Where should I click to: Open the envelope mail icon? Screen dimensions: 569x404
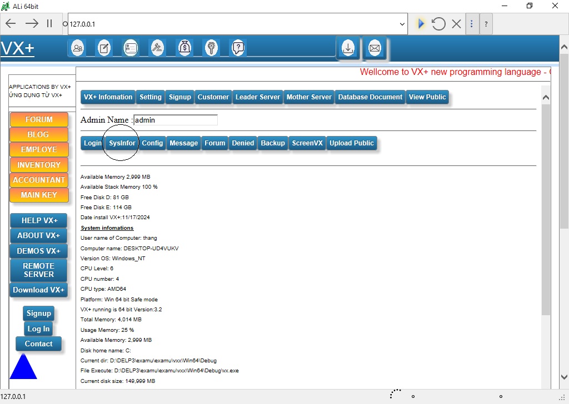[375, 49]
